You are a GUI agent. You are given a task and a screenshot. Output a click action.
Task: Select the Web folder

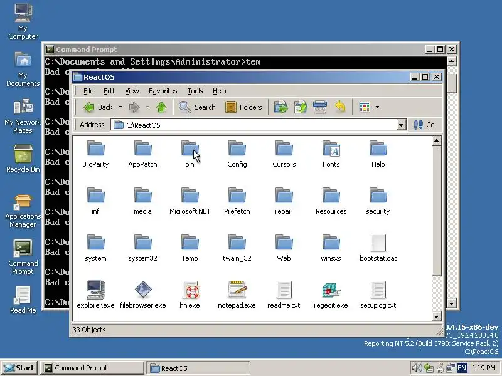coord(284,248)
